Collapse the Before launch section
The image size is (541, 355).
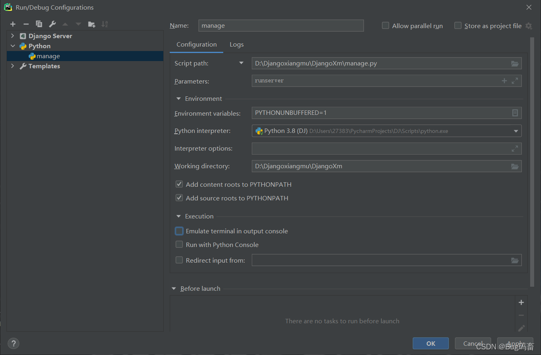pyautogui.click(x=174, y=289)
